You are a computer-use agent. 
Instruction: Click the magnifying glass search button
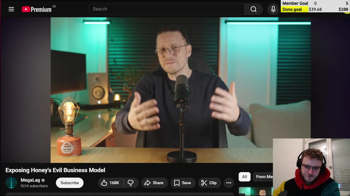(253, 9)
